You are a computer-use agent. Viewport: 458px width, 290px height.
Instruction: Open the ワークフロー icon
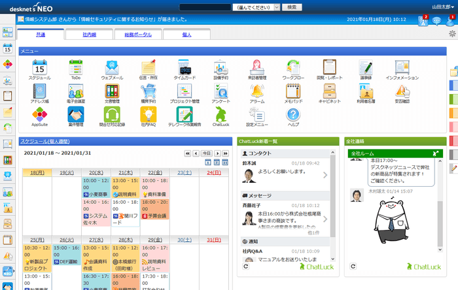pos(293,67)
